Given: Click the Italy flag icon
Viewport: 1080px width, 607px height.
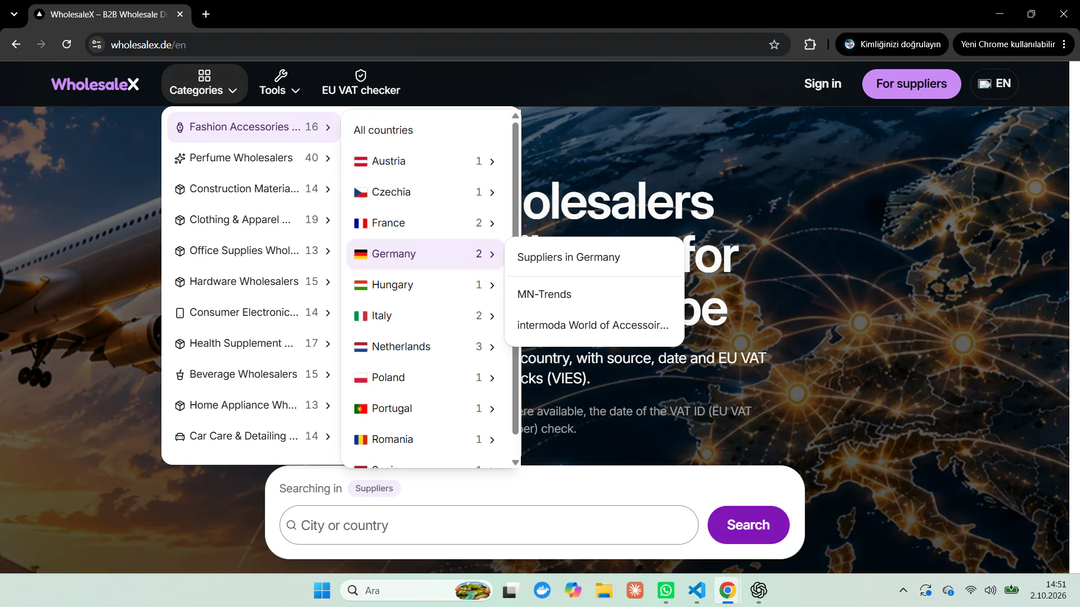Looking at the screenshot, I should tap(361, 316).
